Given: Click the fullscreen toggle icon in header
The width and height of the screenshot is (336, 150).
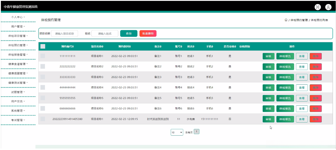Looking at the screenshot, I should (318, 7).
